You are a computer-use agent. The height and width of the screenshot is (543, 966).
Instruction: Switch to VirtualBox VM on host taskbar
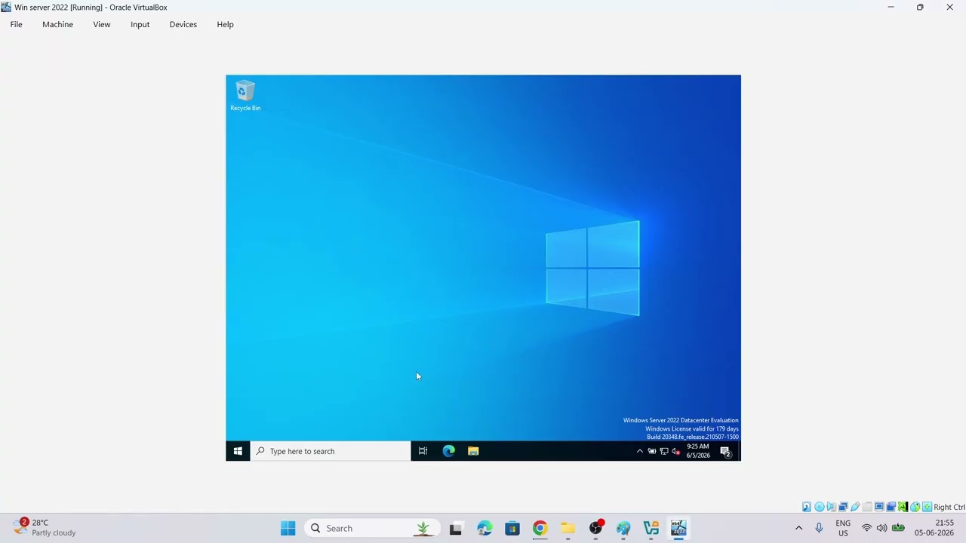679,528
